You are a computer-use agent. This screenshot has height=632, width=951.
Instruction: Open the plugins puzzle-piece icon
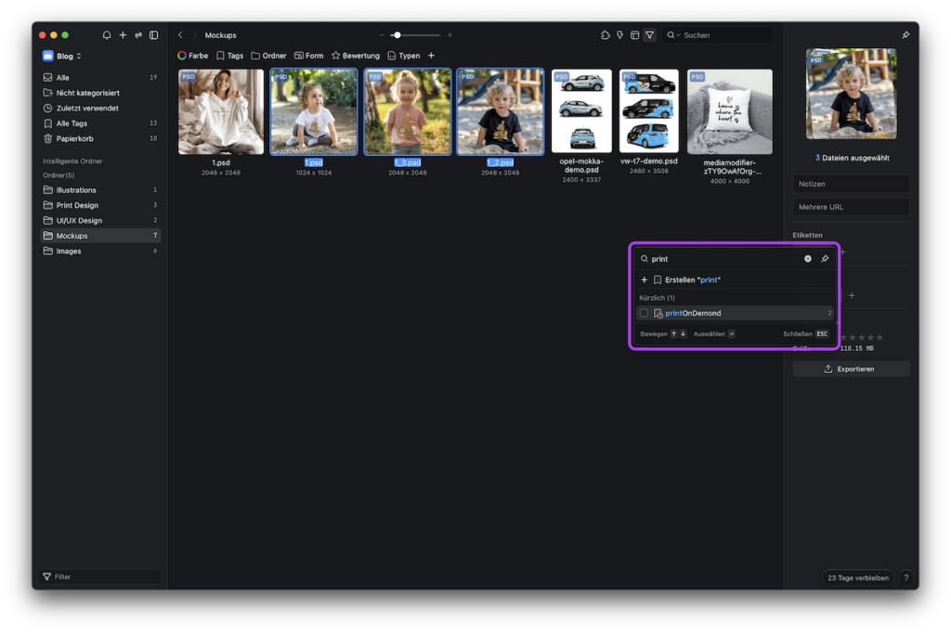pos(606,35)
